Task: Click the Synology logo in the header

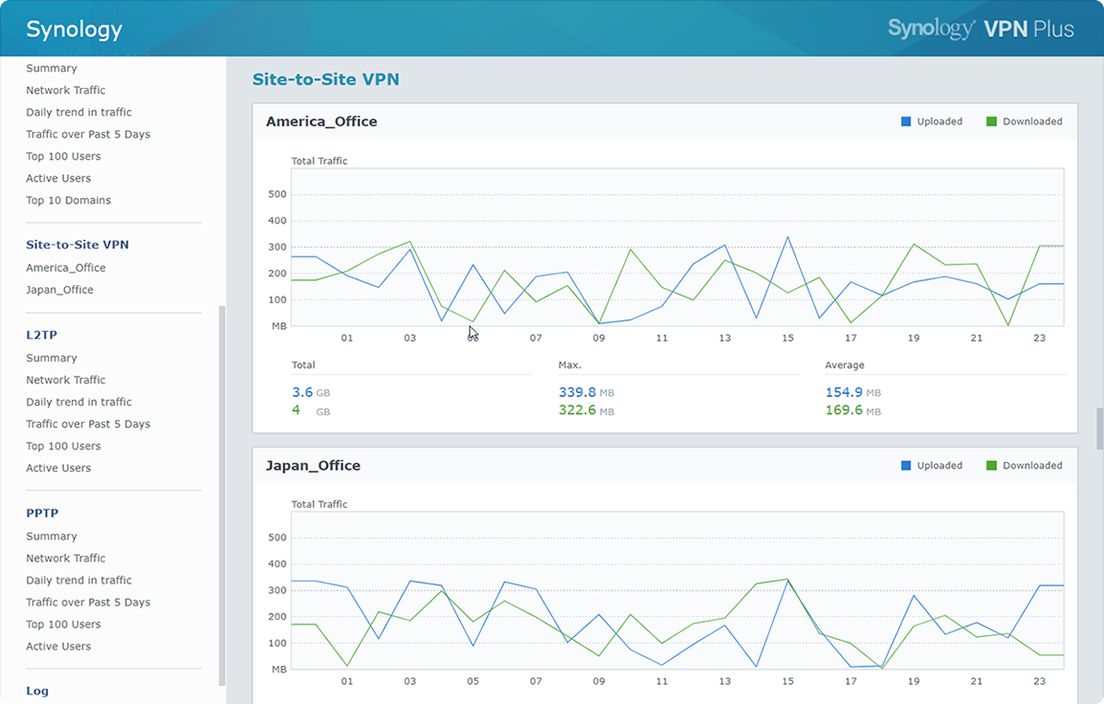Action: click(x=74, y=29)
